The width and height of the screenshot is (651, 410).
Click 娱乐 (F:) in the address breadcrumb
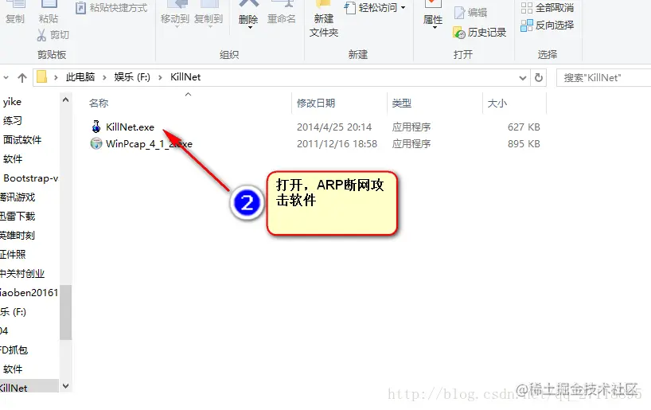(x=132, y=77)
